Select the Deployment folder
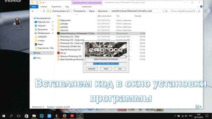Image resolution: width=212 pixels, height=119 pixels. (65, 20)
